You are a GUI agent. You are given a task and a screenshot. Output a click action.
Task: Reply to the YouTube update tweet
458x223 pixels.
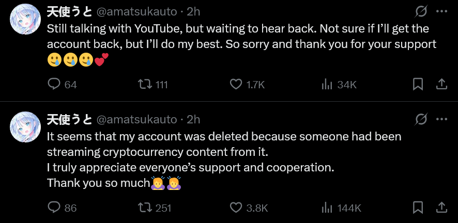[x=54, y=84]
